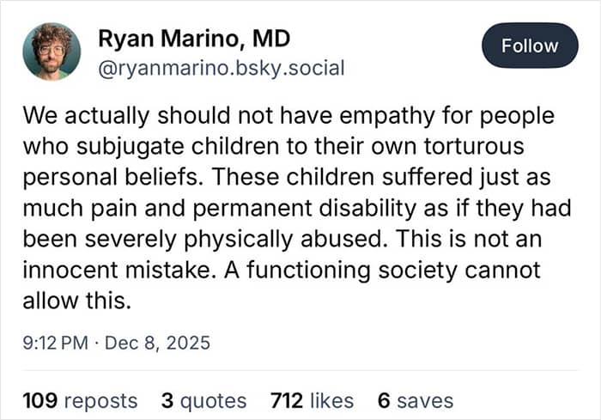View the 3 quotes
The image size is (601, 420).
[203, 400]
